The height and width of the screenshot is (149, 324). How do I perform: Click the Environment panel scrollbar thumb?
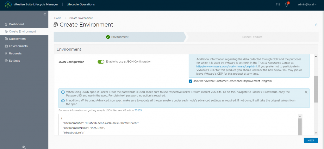[316, 89]
